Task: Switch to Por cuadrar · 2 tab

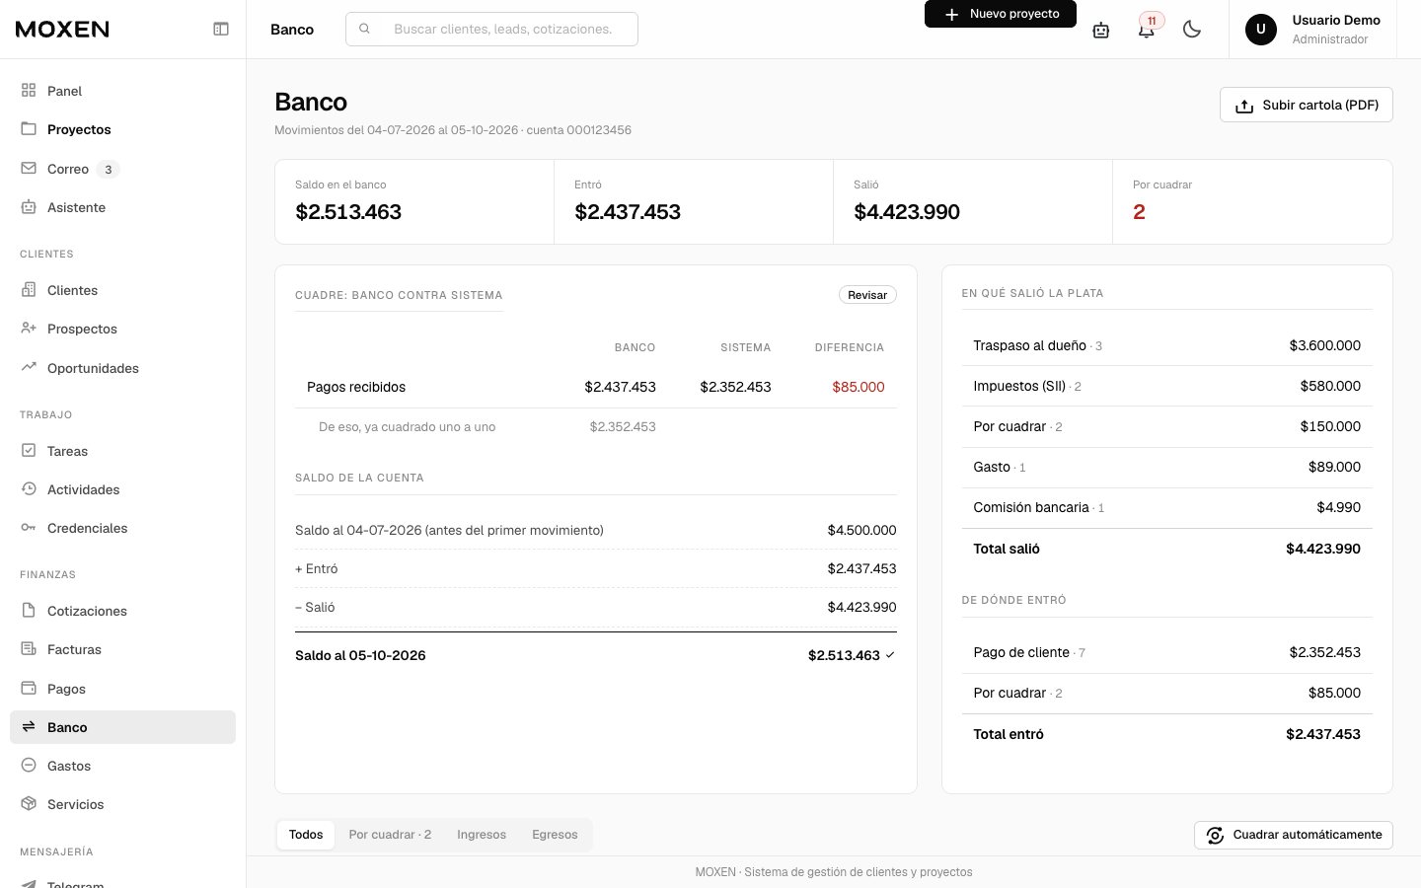Action: point(390,835)
